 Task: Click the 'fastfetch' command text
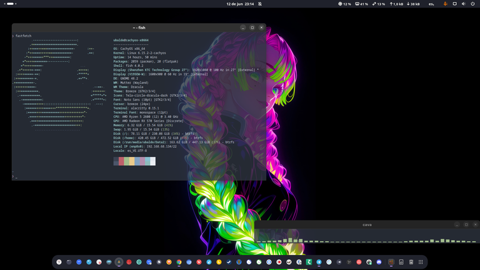pos(24,36)
